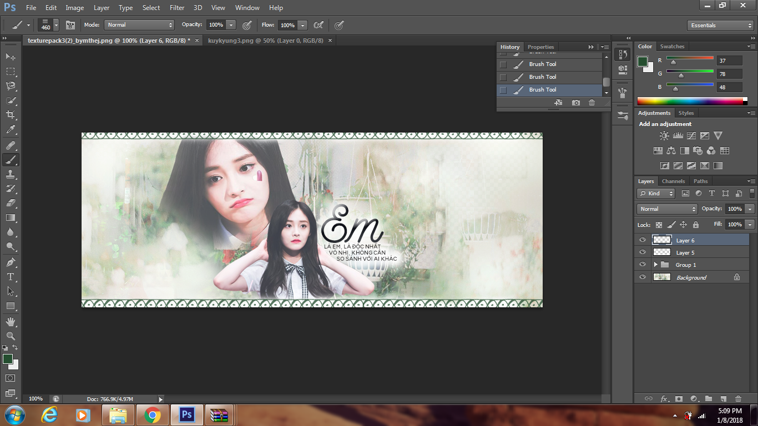Switch to the Channels tab
Image resolution: width=758 pixels, height=426 pixels.
coord(673,181)
